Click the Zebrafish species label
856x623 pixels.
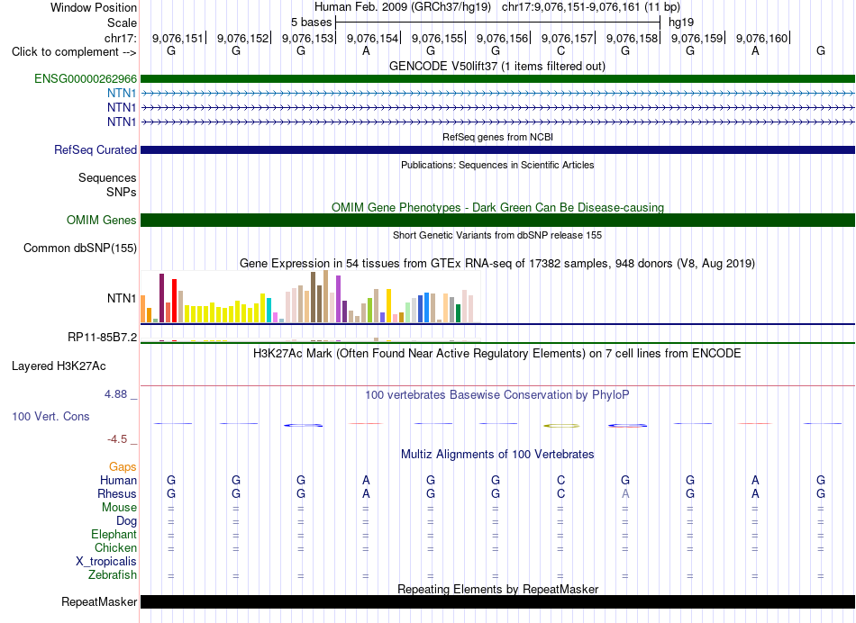[x=113, y=574]
